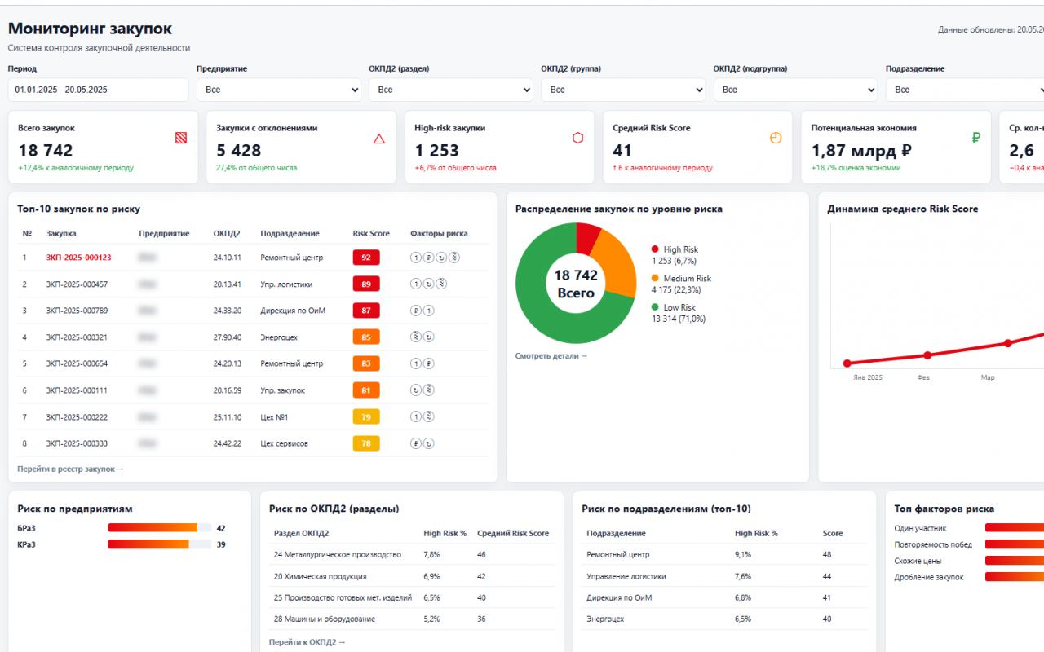This screenshot has height=652, width=1044.
Task: Click the hatched square icon in Всего закупок card
Action: point(181,139)
